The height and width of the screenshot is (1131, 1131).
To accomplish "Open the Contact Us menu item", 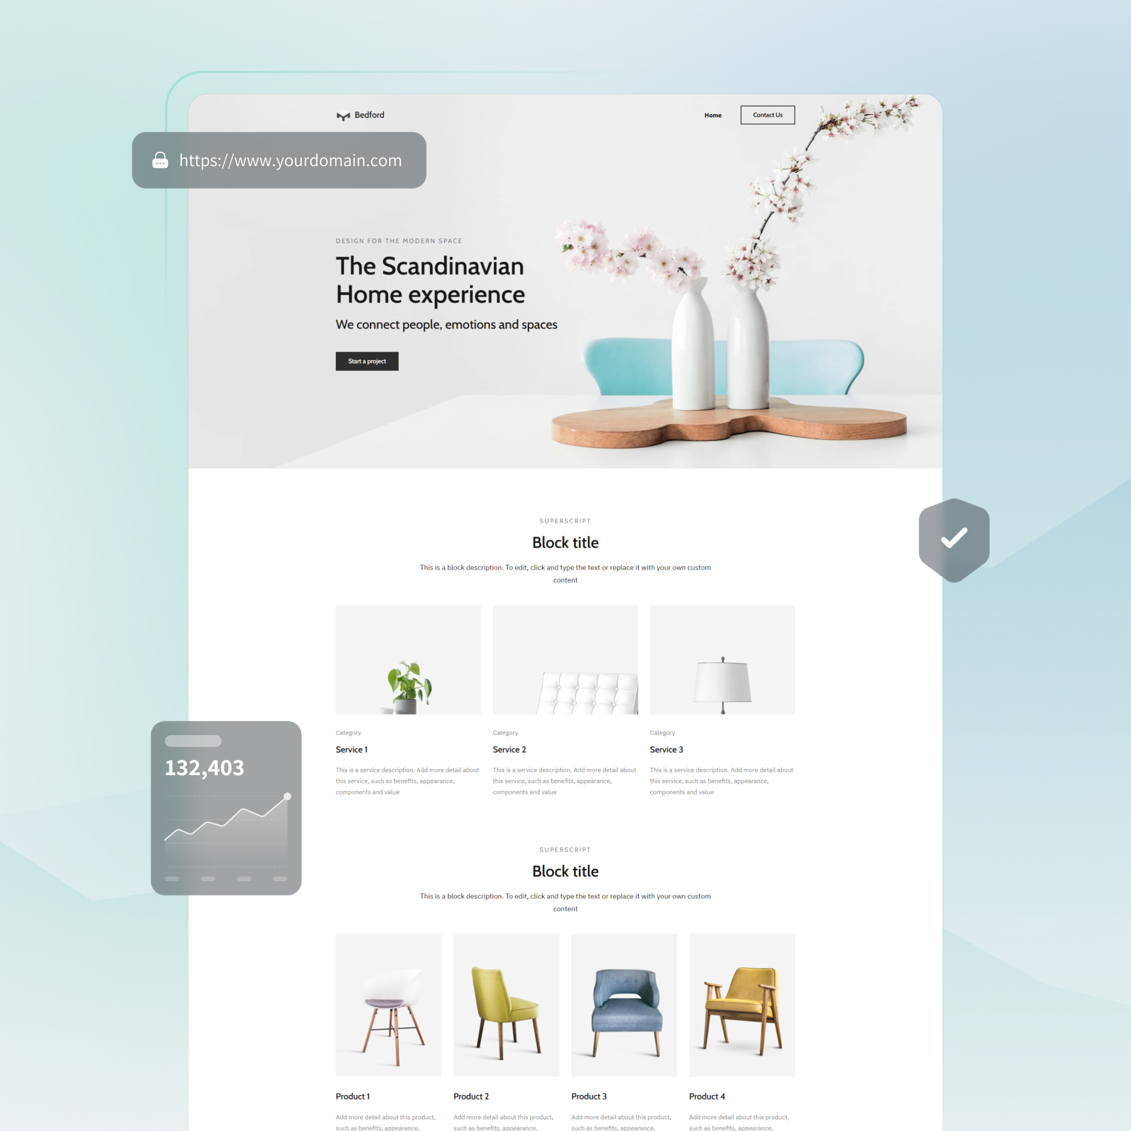I will coord(766,115).
